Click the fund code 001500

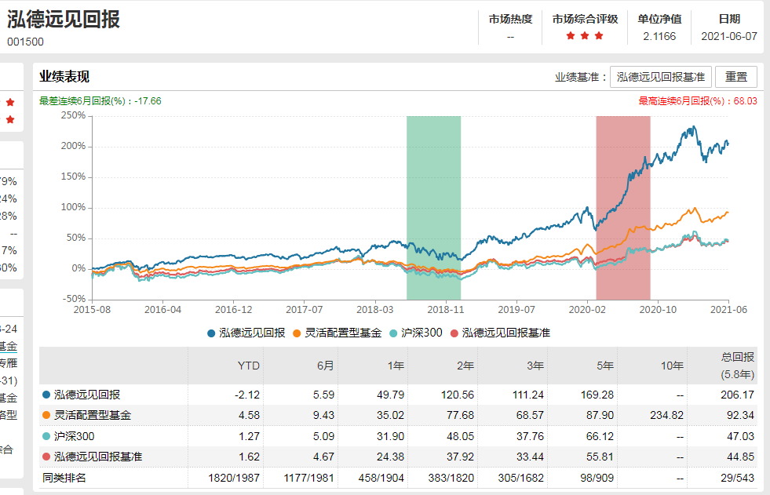(26, 42)
